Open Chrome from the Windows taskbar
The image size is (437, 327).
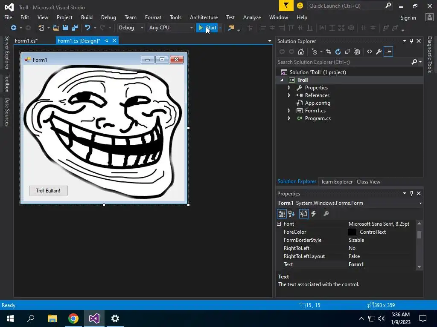click(x=73, y=318)
